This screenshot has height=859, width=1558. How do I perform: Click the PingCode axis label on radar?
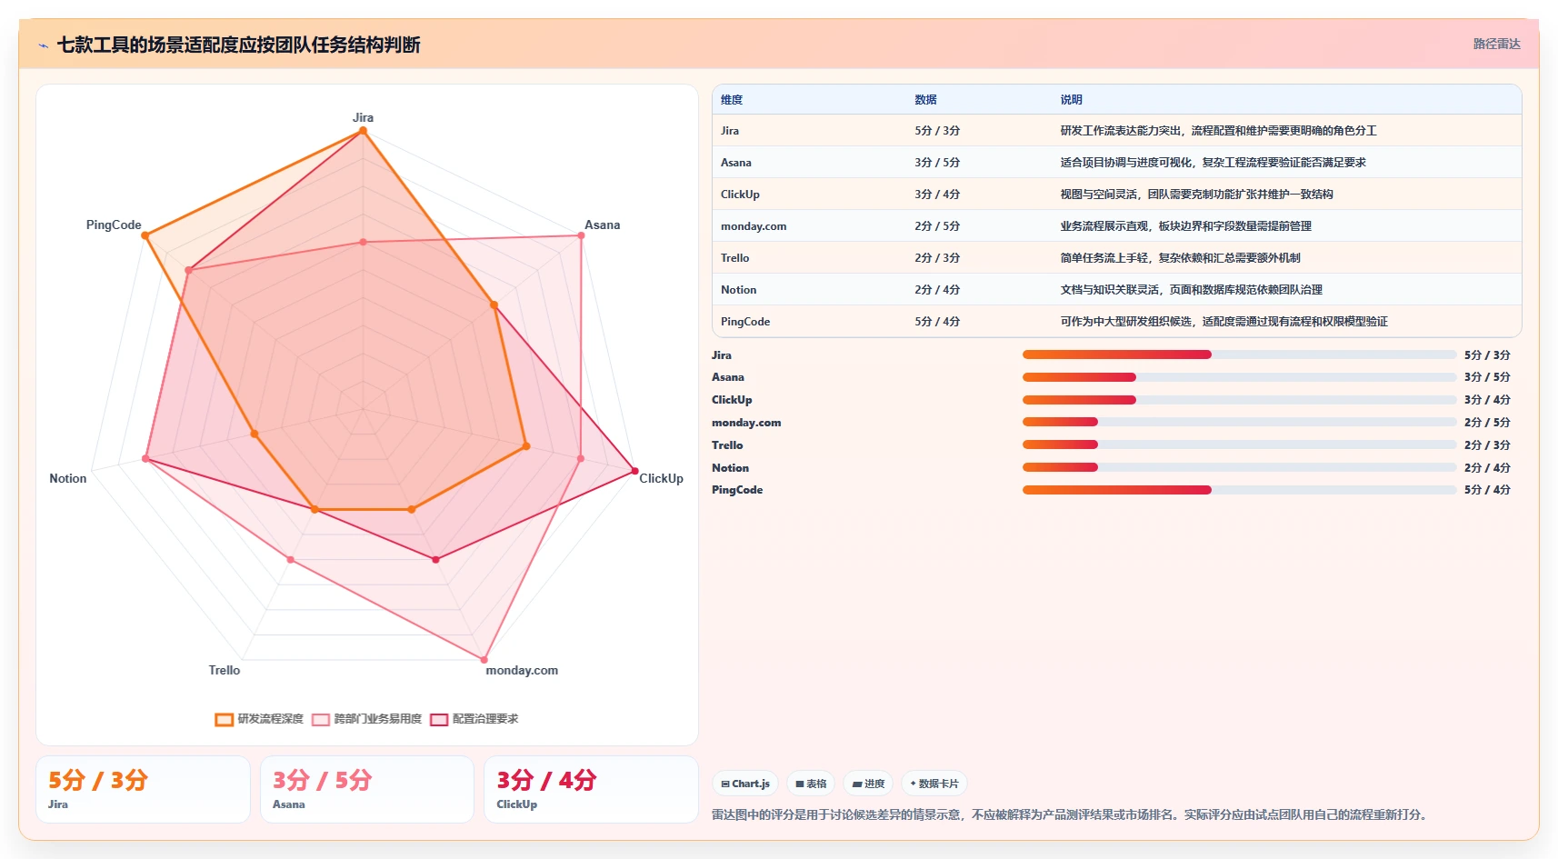tap(114, 225)
